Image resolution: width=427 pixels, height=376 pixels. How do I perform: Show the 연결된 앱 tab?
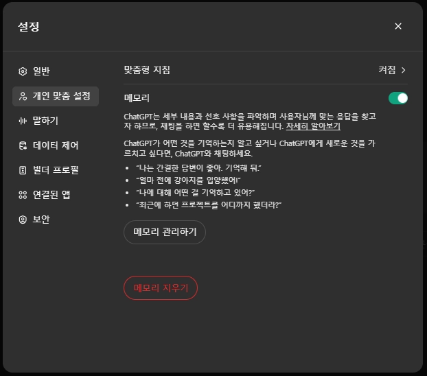[56, 195]
